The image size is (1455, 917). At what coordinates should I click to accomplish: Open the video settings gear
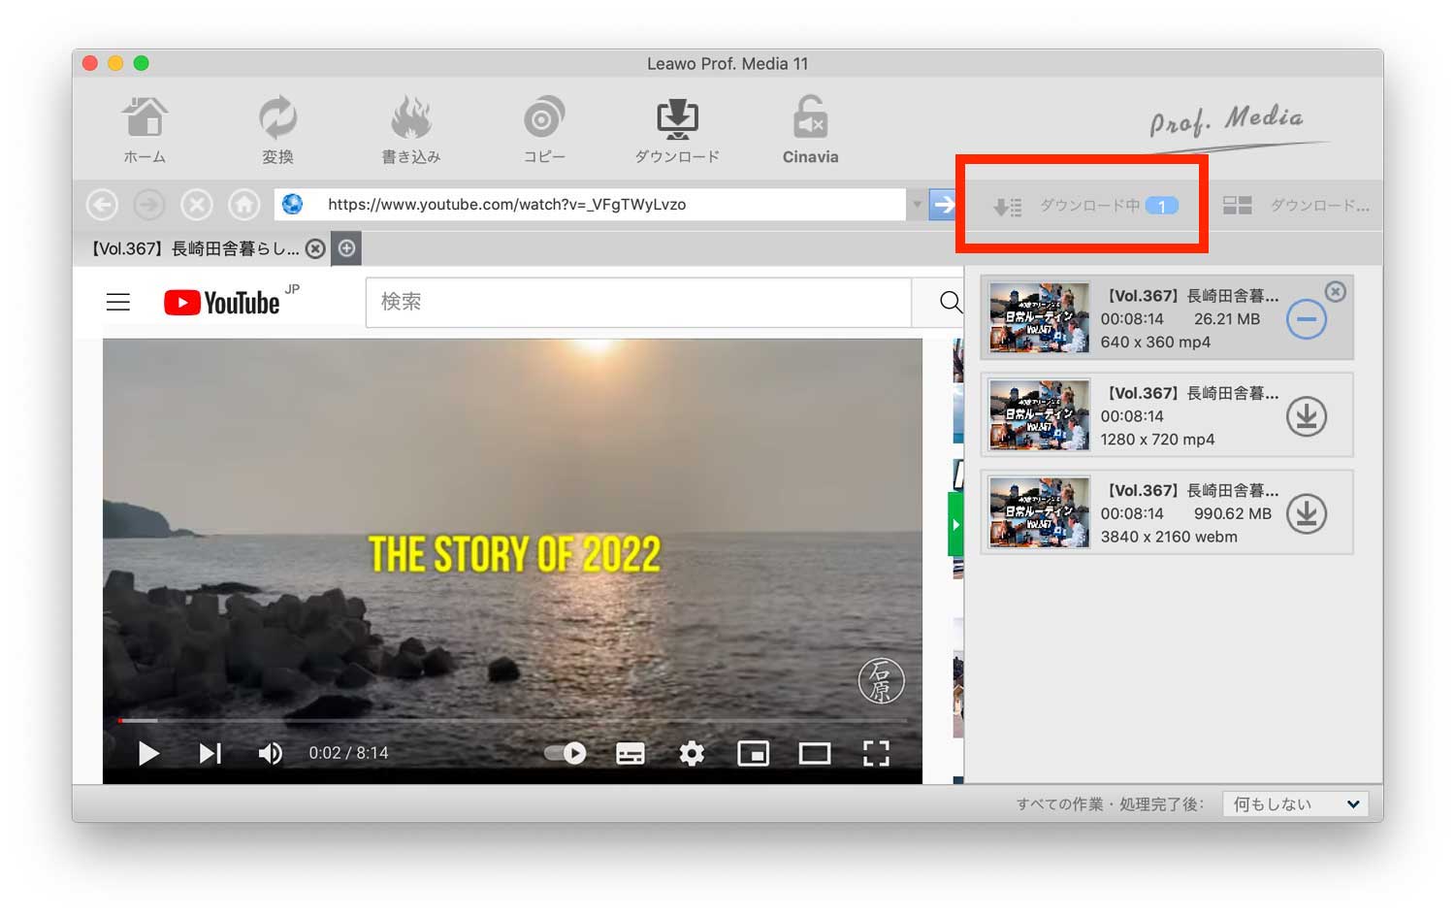(x=692, y=753)
